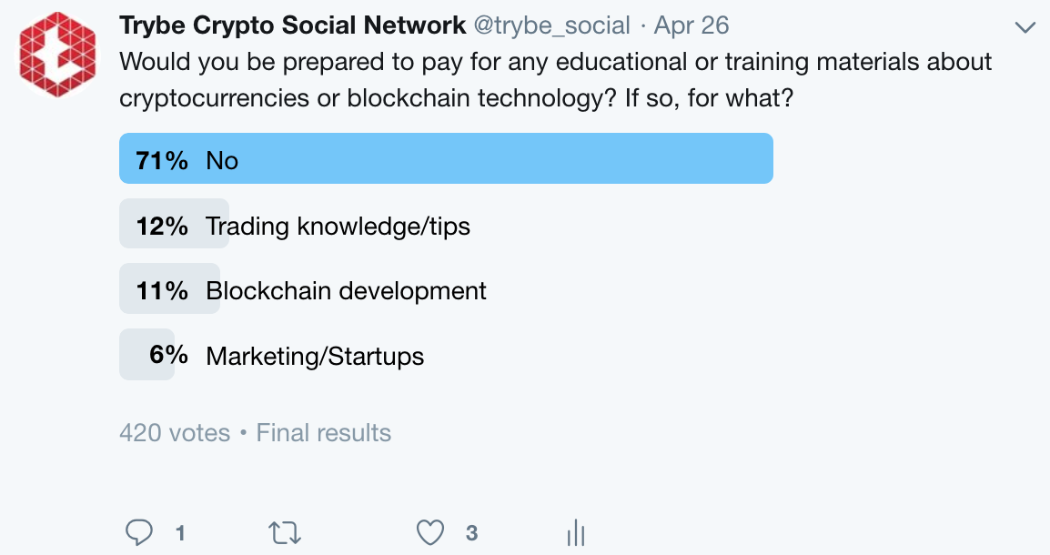The image size is (1050, 555).
Task: Open the reply speech bubble icon
Action: point(138,532)
